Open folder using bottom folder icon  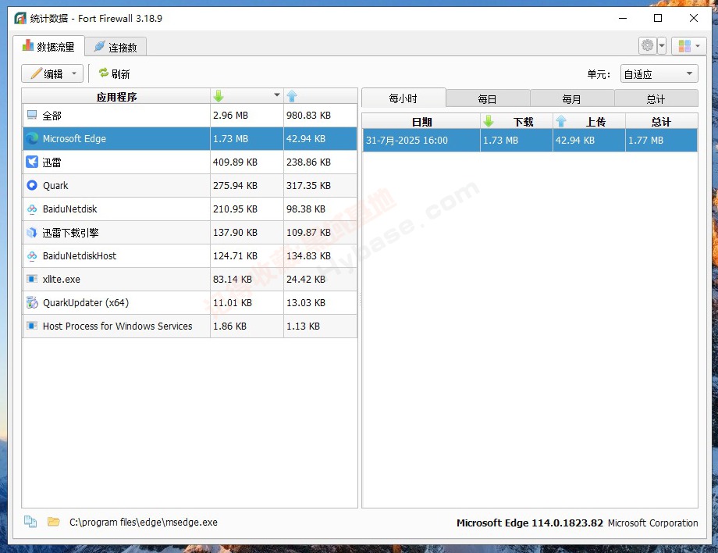pyautogui.click(x=54, y=522)
